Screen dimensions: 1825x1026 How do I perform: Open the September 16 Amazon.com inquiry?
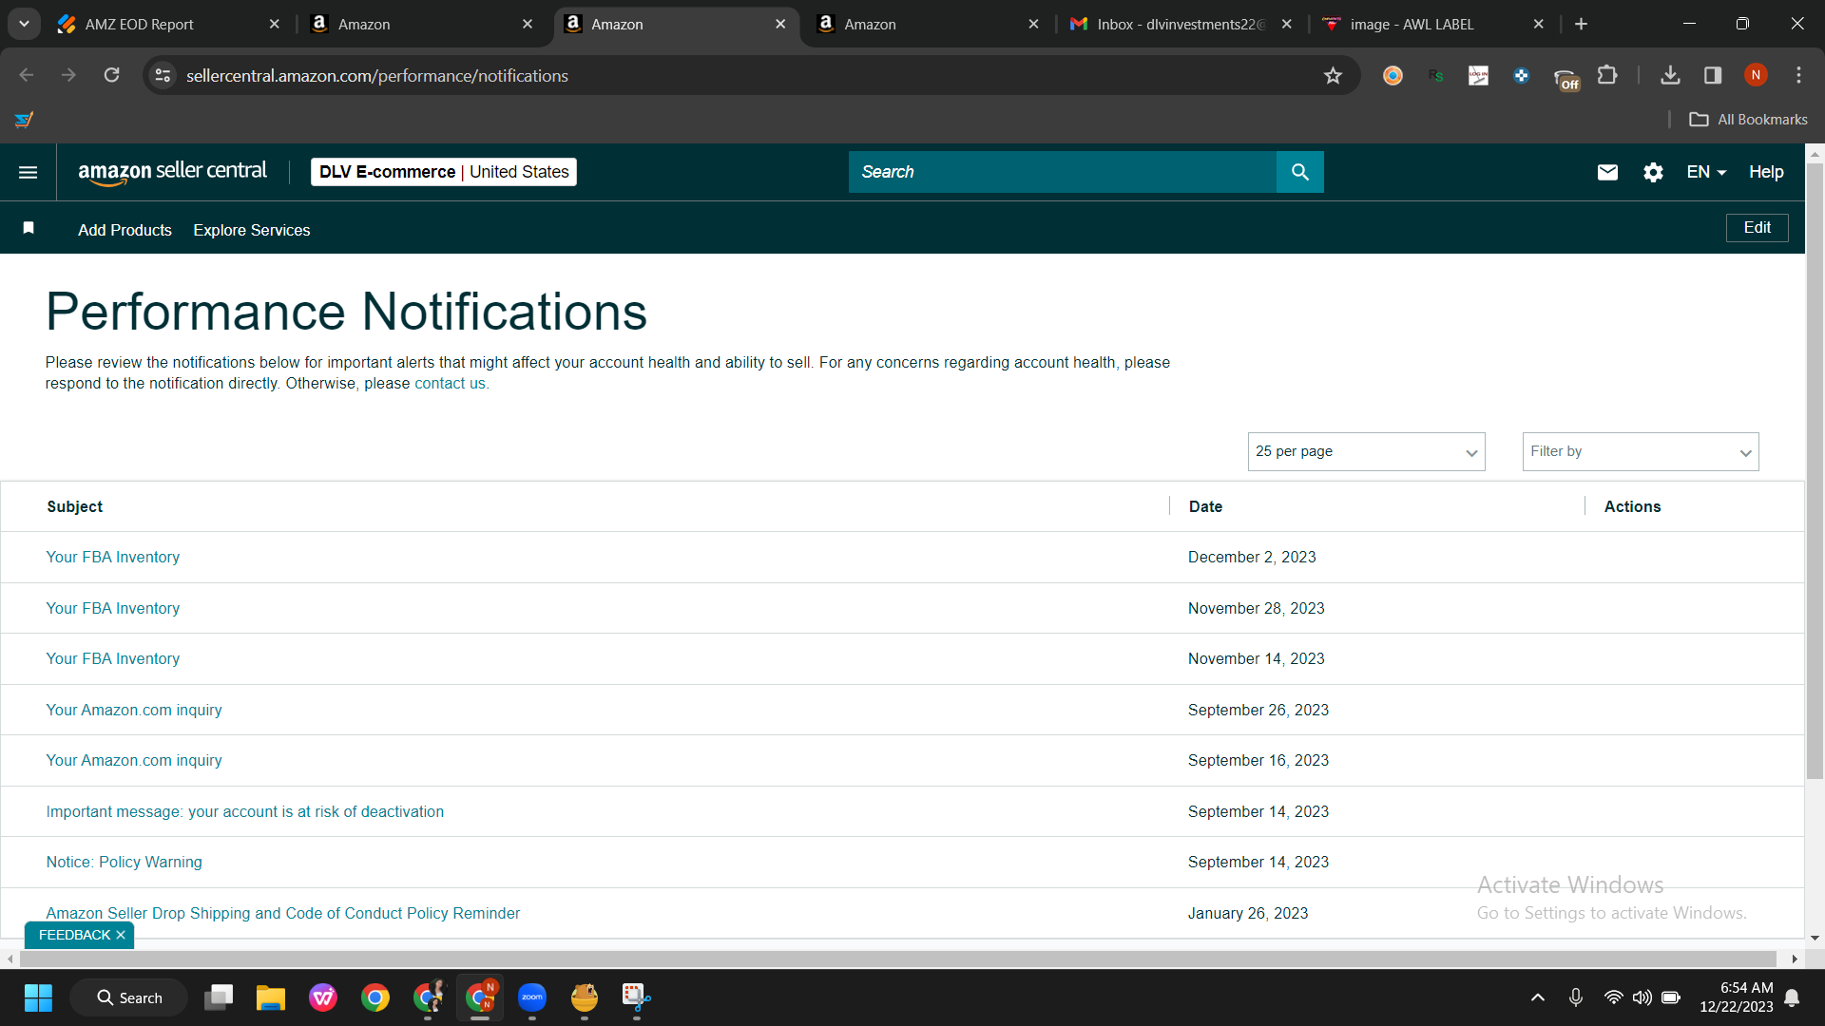134,760
